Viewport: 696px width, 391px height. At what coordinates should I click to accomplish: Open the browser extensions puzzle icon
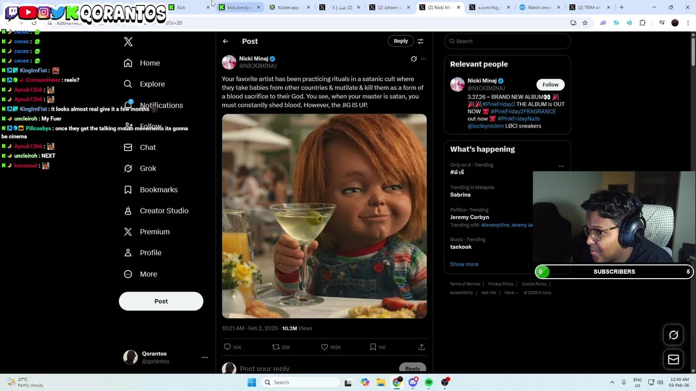(643, 23)
